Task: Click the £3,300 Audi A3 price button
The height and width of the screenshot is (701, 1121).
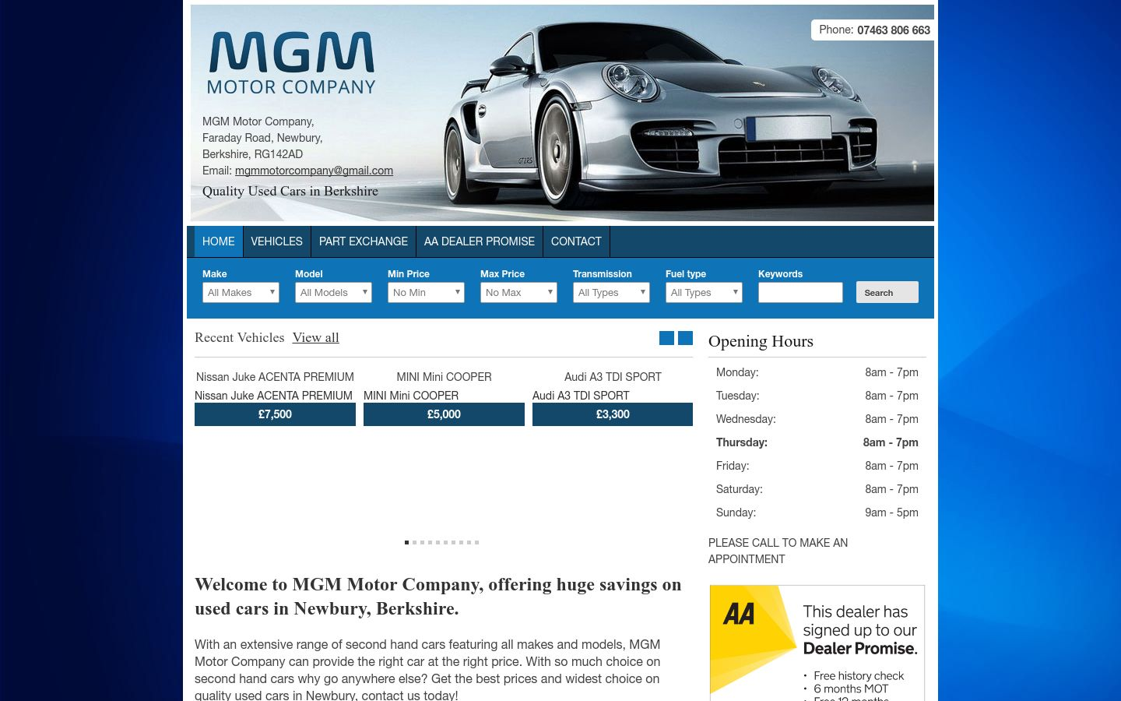Action: click(x=613, y=414)
